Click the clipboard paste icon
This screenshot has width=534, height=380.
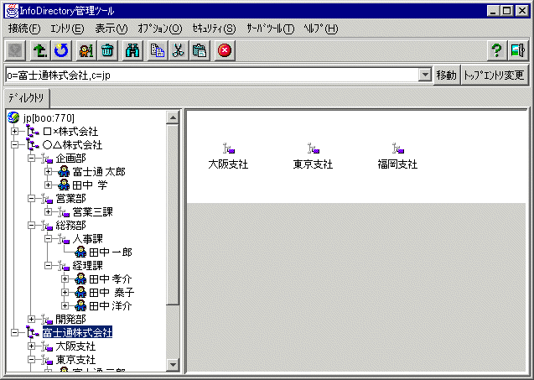point(200,51)
